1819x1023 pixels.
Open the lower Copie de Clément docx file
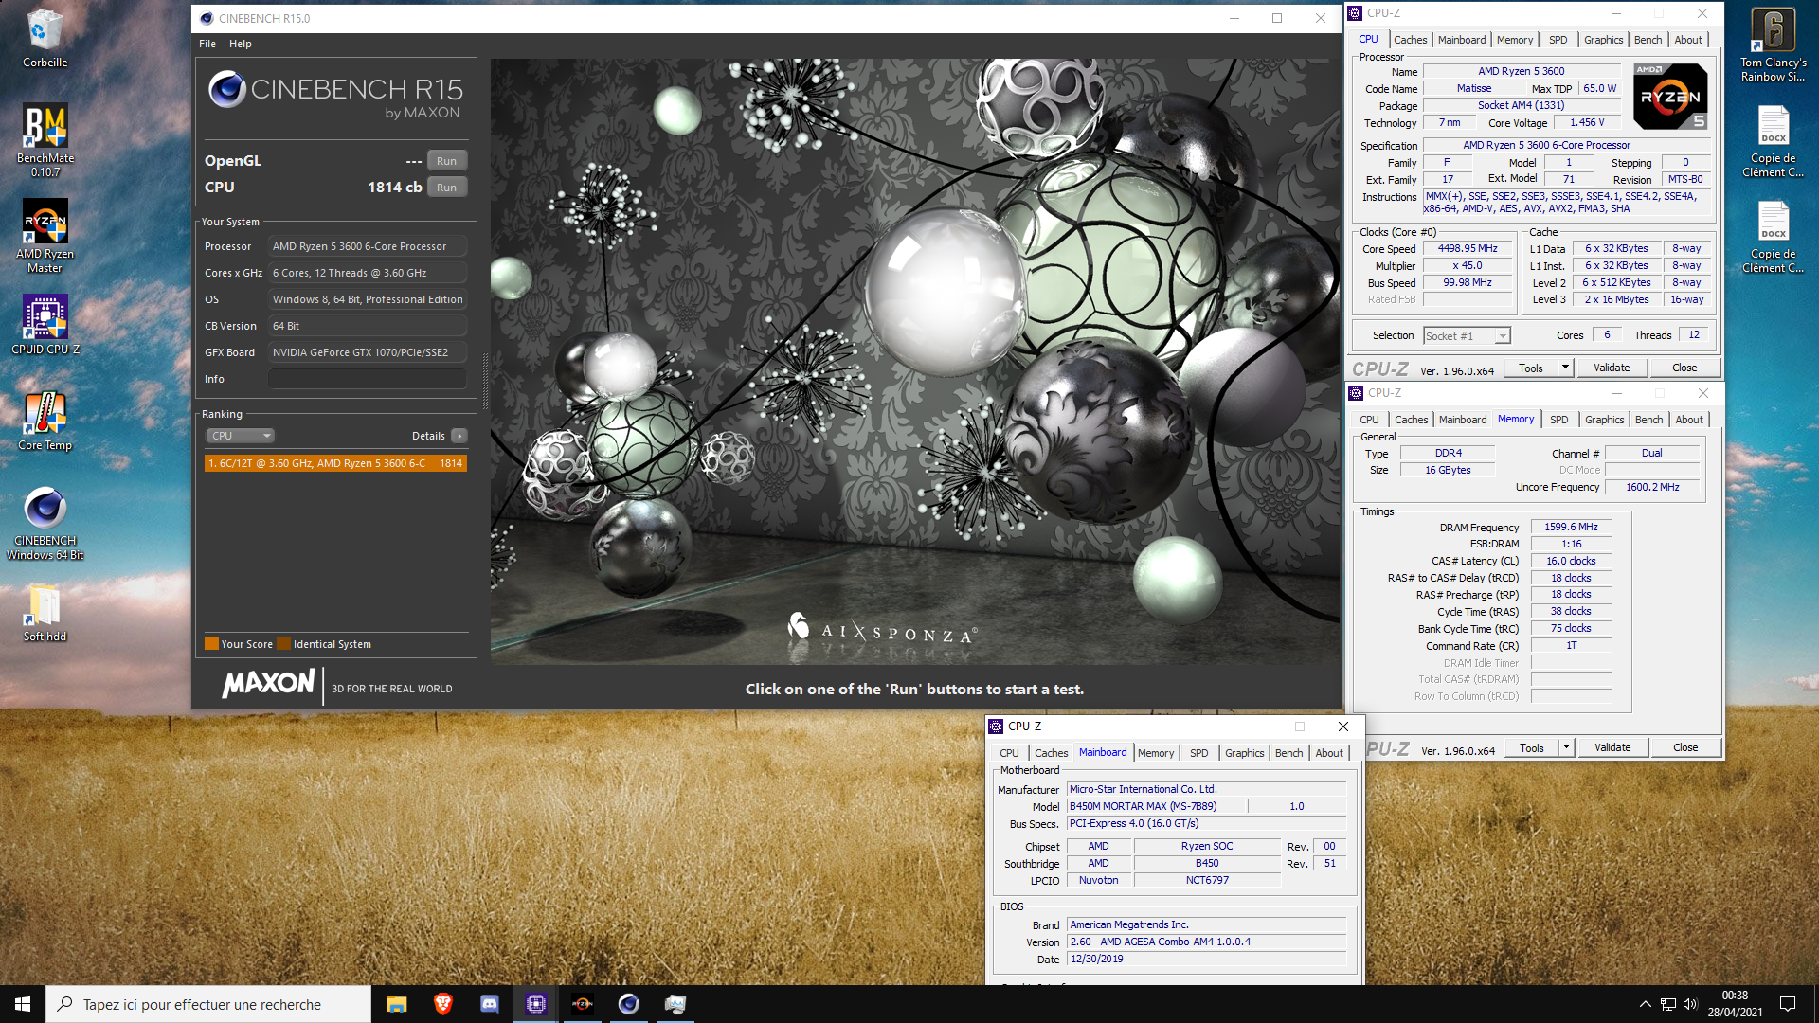point(1773,237)
